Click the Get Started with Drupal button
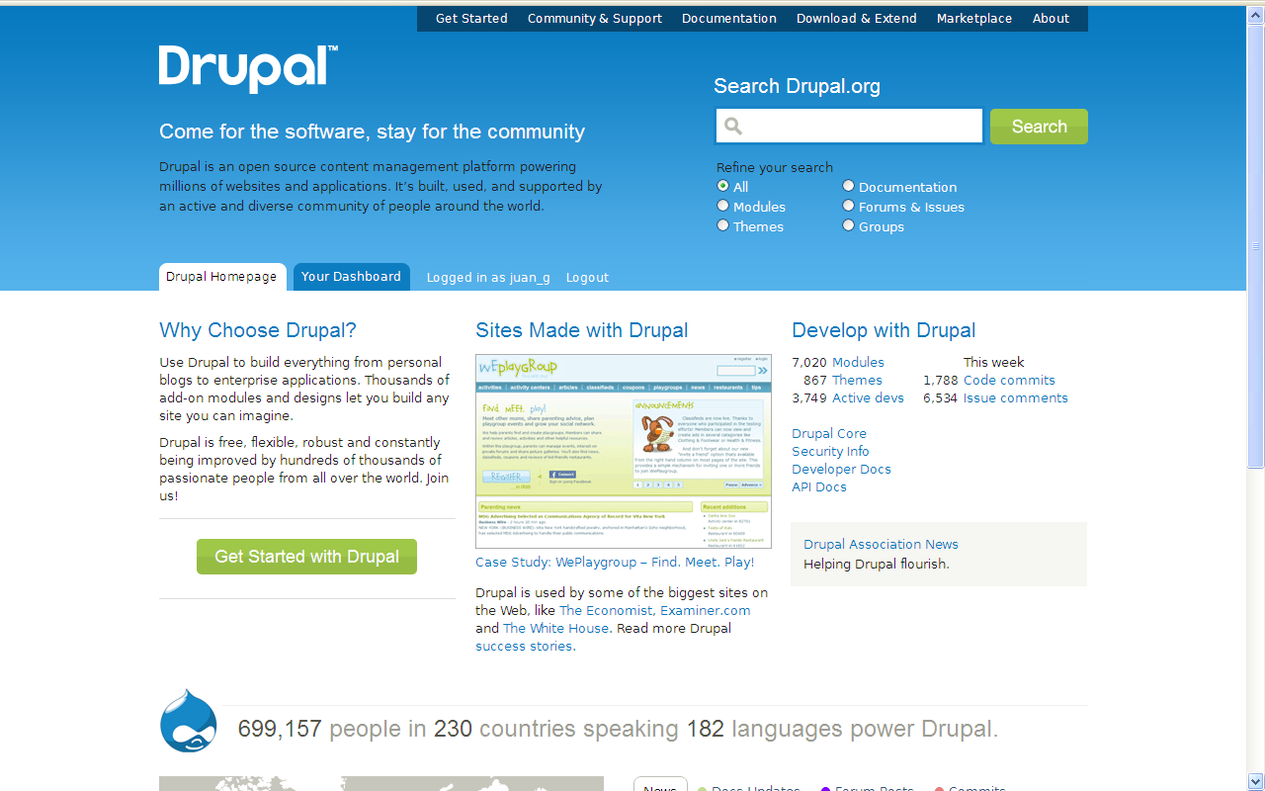 (306, 557)
